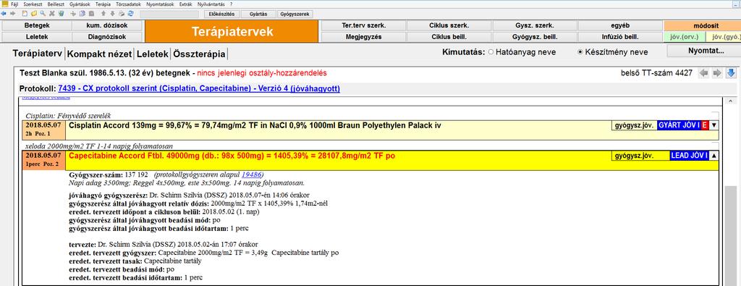741x286 pixels.
Task: Open the Terápia menu
Action: point(103,4)
